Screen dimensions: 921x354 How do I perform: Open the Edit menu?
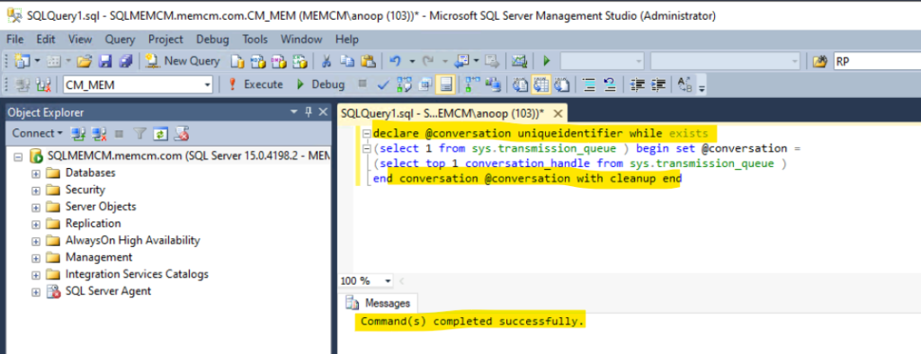(46, 40)
